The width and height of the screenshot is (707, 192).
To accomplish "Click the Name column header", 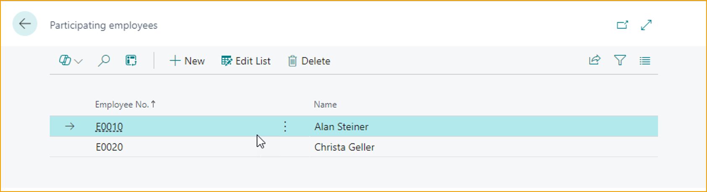I will [325, 104].
